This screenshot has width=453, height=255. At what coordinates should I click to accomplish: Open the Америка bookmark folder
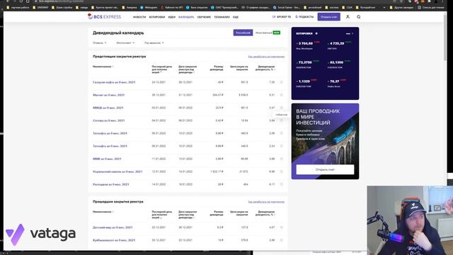point(130,8)
